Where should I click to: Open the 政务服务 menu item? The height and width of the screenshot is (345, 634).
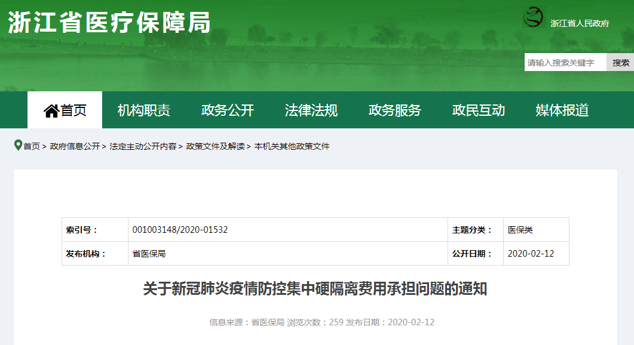click(x=395, y=110)
